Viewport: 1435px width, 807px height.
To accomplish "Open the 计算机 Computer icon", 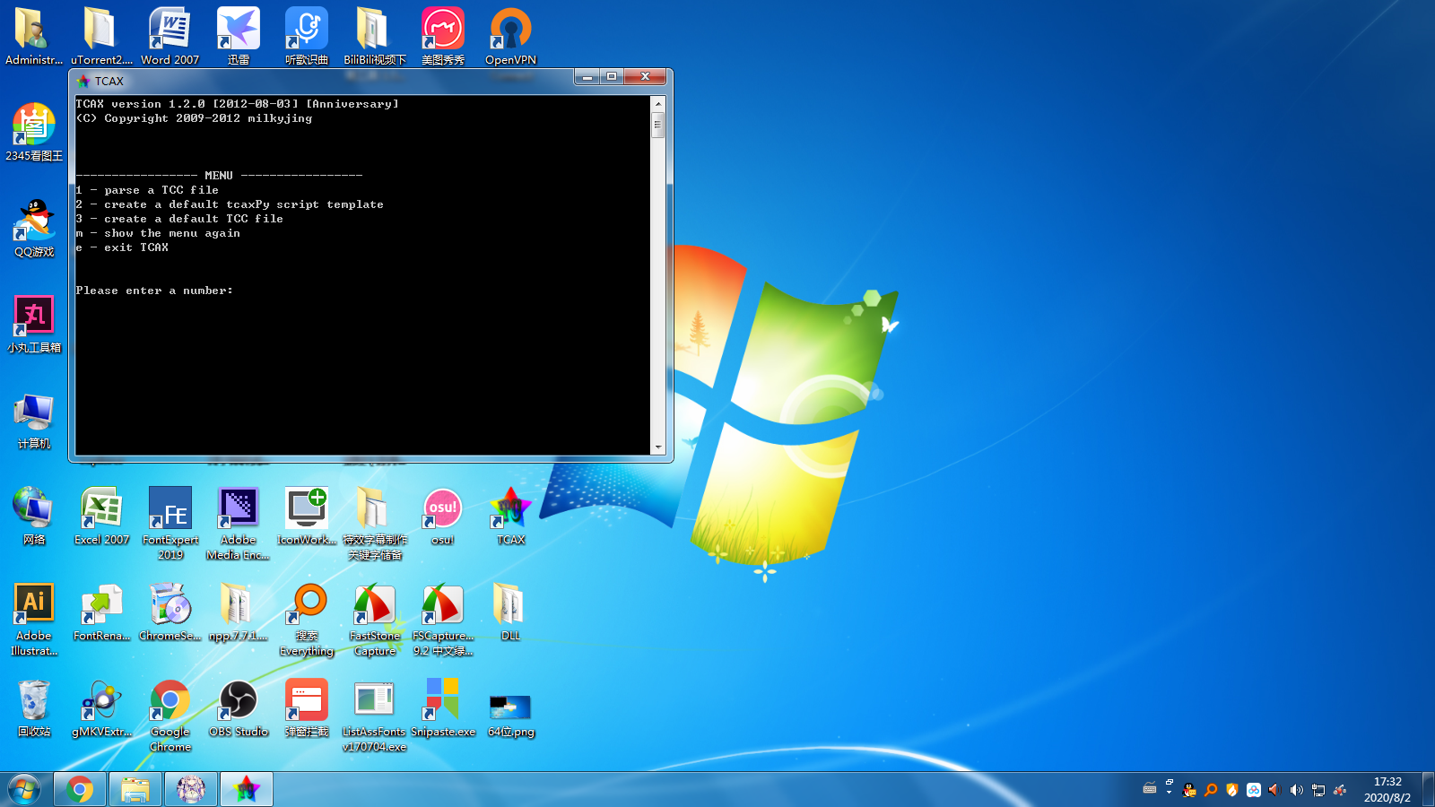I will pos(33,420).
